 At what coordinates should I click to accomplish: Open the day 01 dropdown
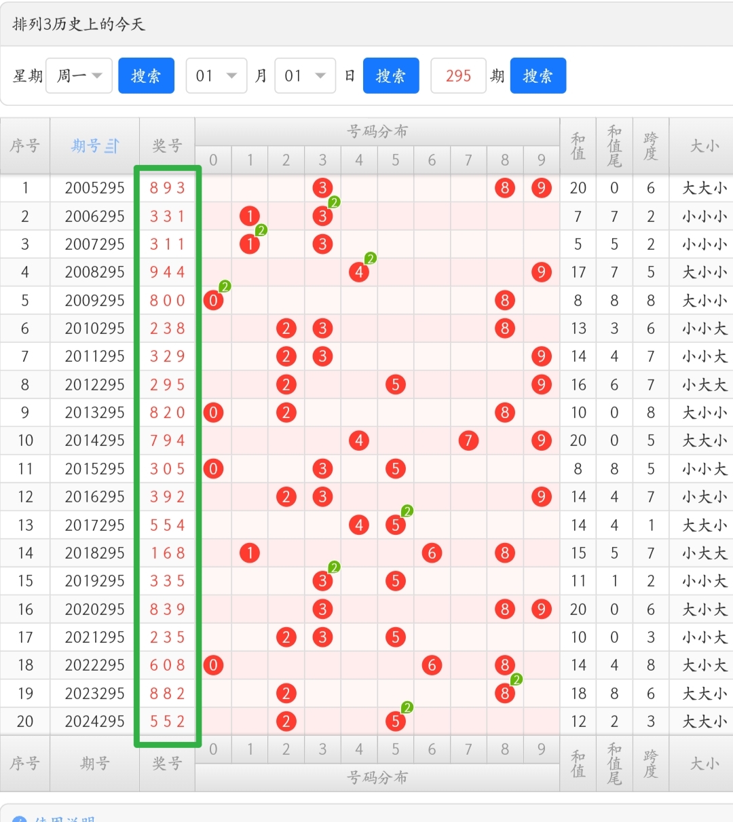(x=305, y=75)
